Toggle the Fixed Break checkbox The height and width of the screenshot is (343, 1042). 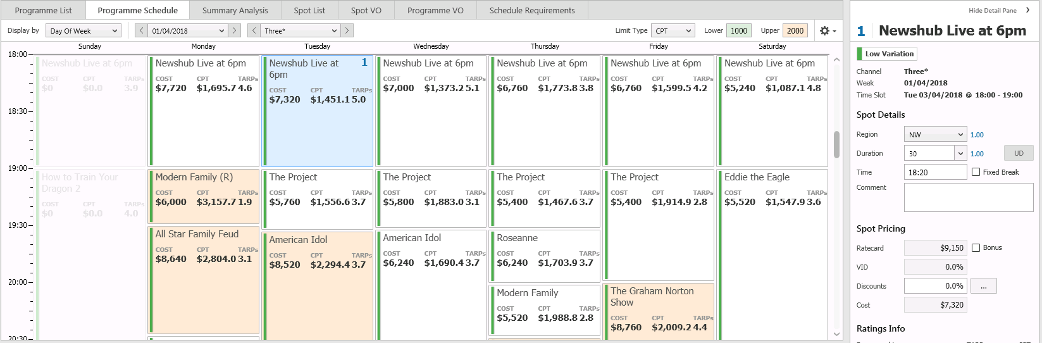click(976, 172)
